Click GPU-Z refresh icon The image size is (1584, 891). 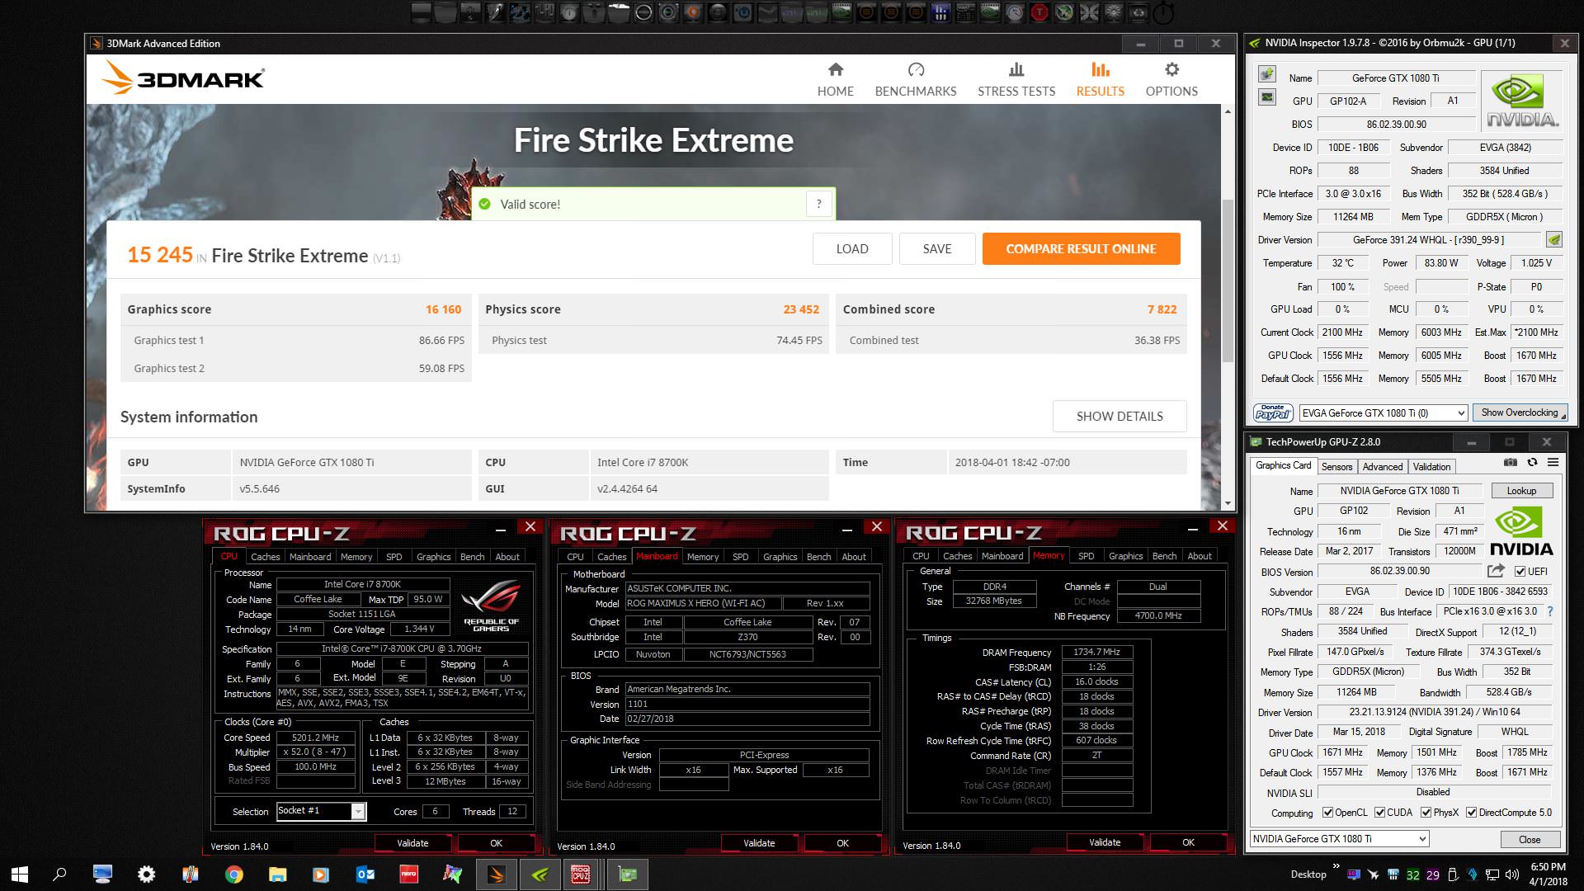click(1532, 463)
